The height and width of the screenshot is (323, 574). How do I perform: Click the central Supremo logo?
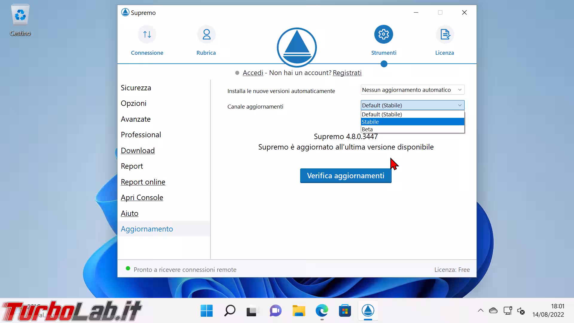297,47
